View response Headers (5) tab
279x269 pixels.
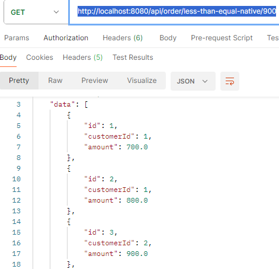pos(82,57)
